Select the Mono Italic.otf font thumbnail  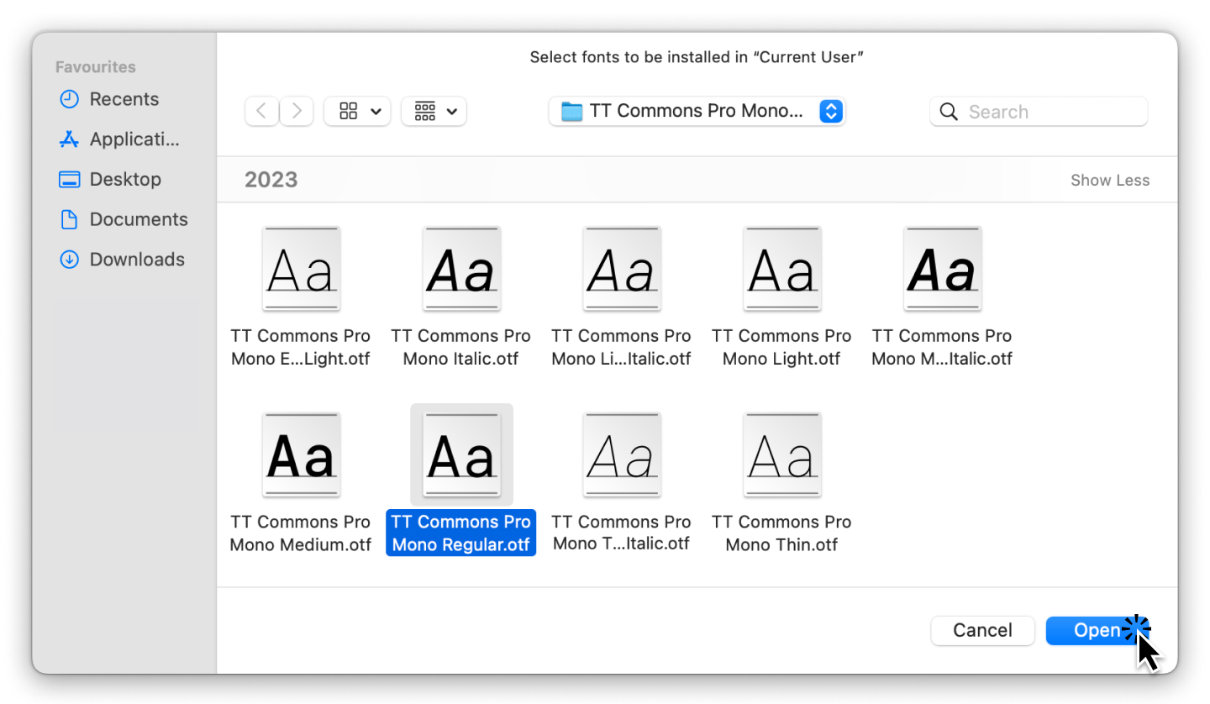pos(461,268)
